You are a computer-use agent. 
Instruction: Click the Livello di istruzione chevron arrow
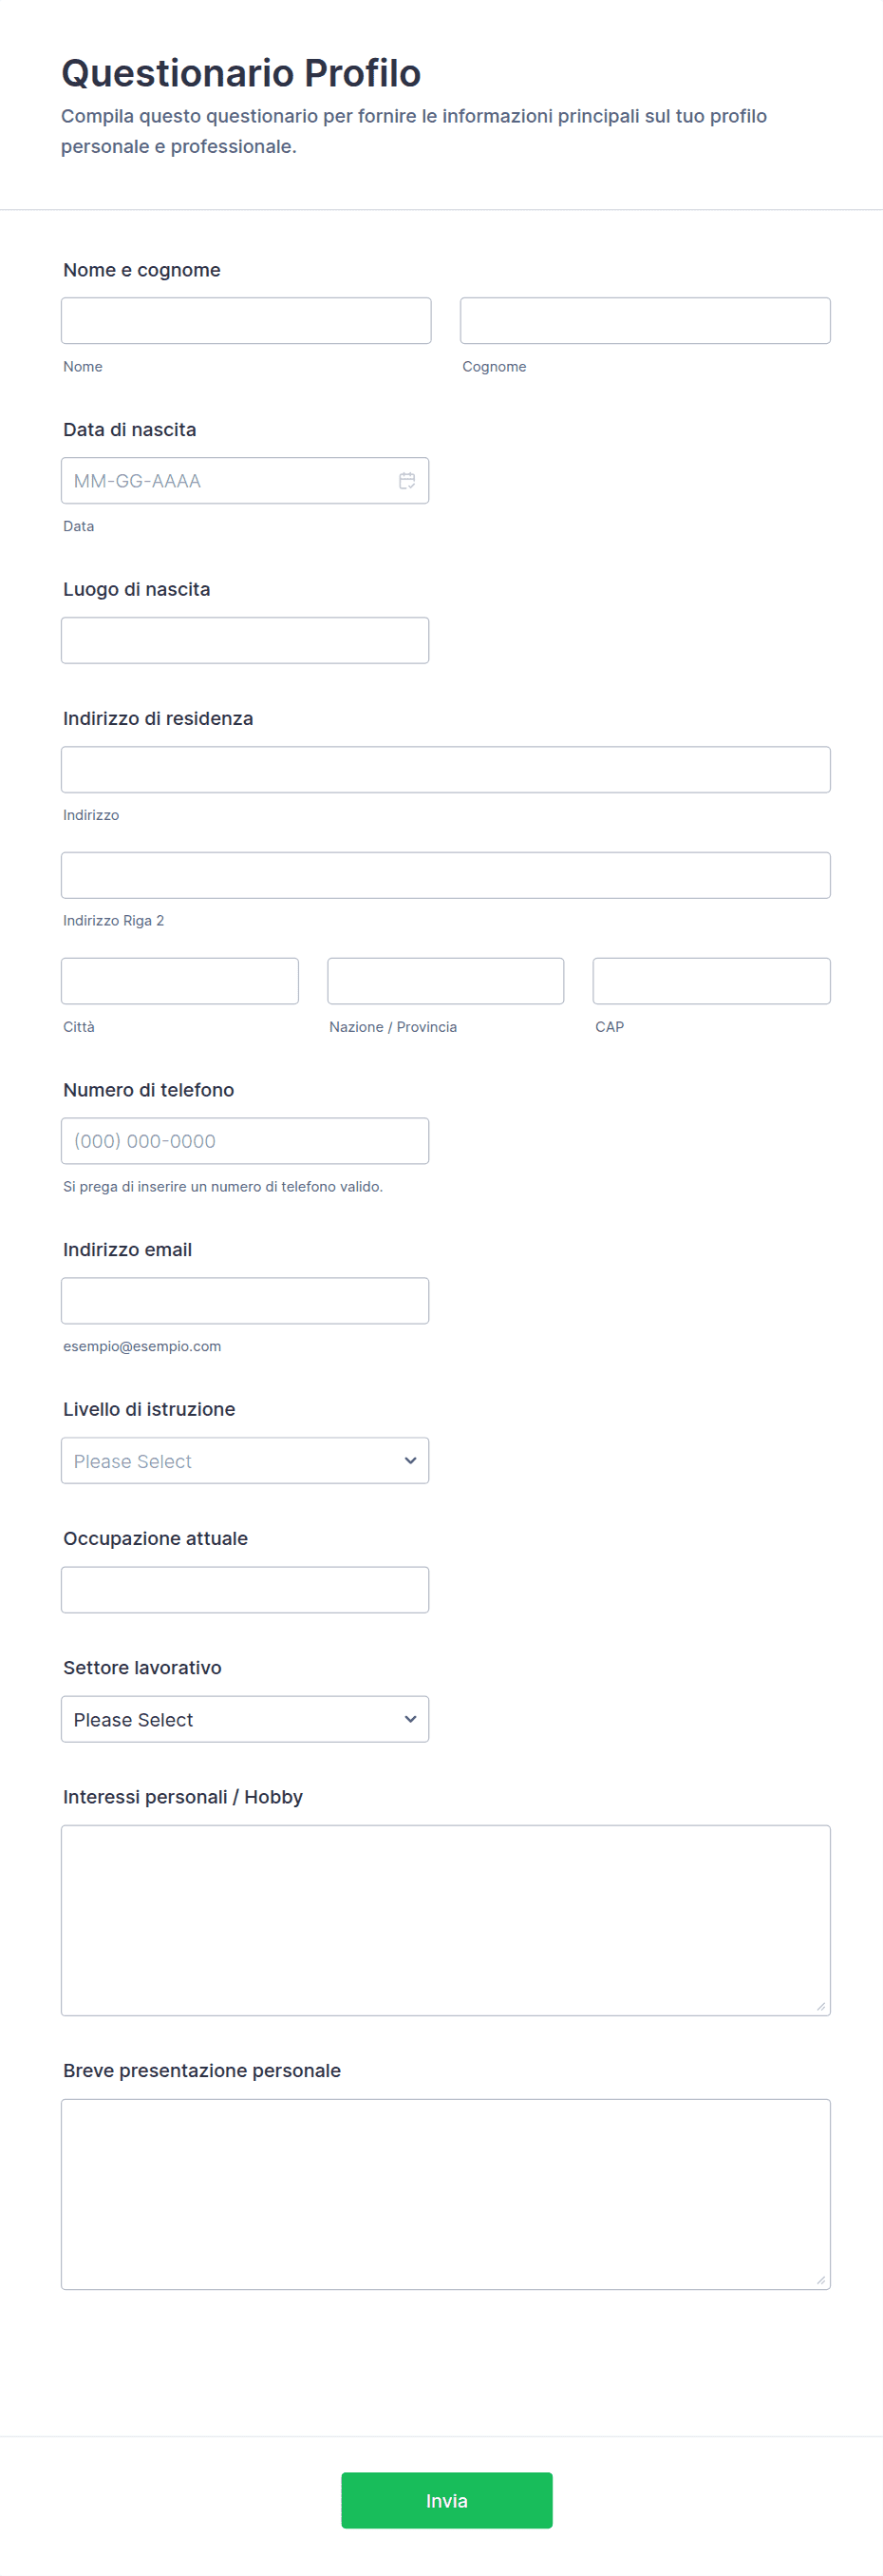pyautogui.click(x=409, y=1461)
